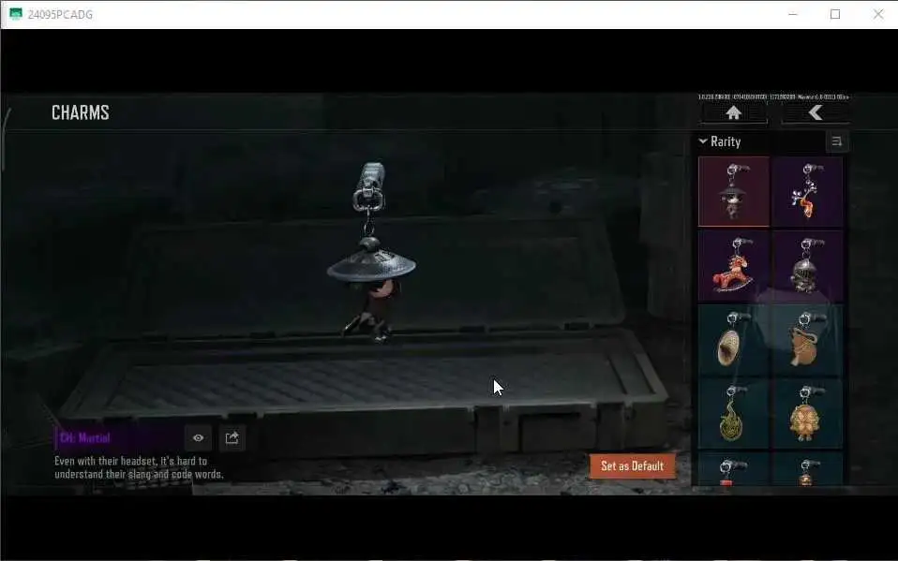This screenshot has height=561, width=898.
Task: Go to the home screen icon
Action: [x=734, y=112]
